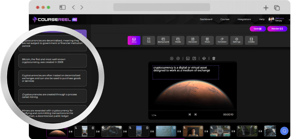The height and width of the screenshot is (139, 291).
Task: Open the Transition tab
Action: (x=222, y=40)
